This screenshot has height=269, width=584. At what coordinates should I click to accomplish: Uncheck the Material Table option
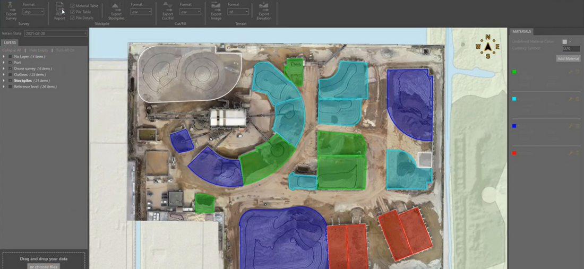[x=72, y=6]
